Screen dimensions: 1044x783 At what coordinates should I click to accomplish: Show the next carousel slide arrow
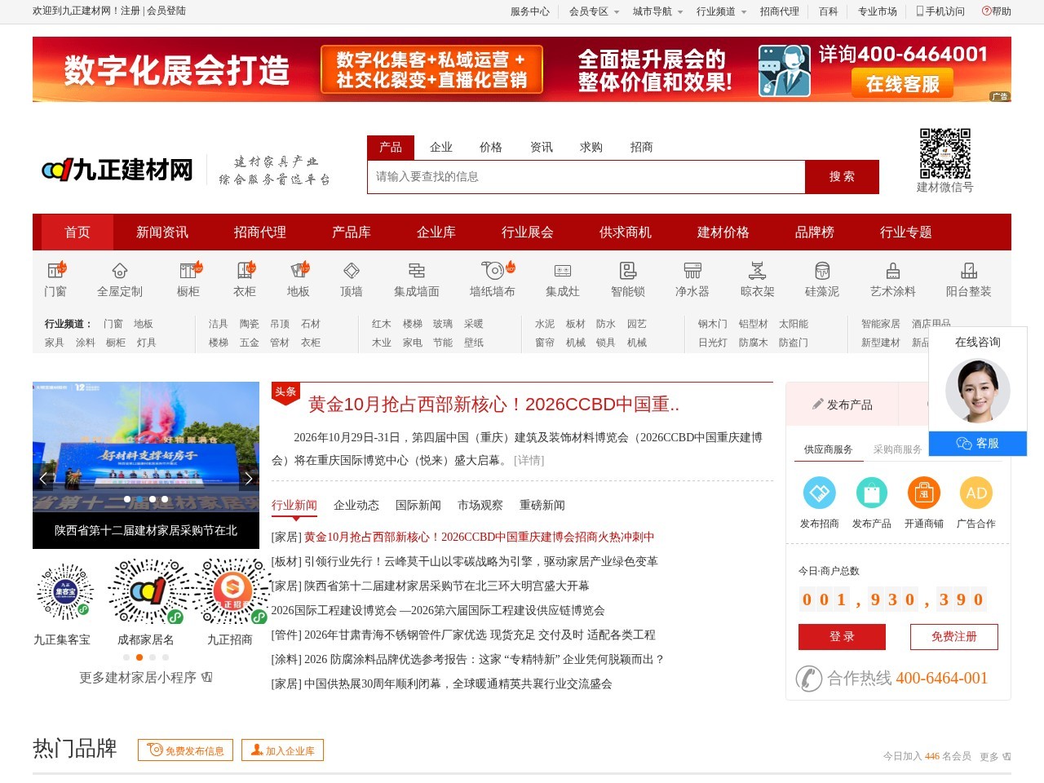pyautogui.click(x=248, y=479)
